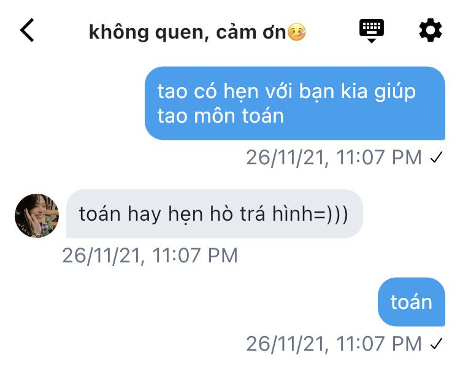Tap the timestamp under the 'toán' bubble
Screen dimensions: 460x366
coord(334,344)
